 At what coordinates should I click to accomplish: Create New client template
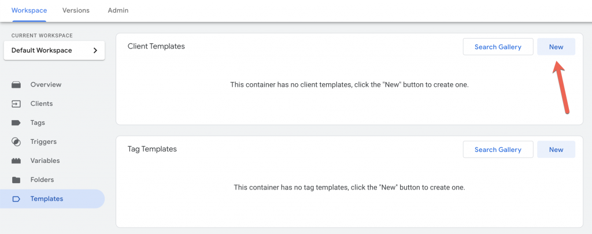point(556,47)
